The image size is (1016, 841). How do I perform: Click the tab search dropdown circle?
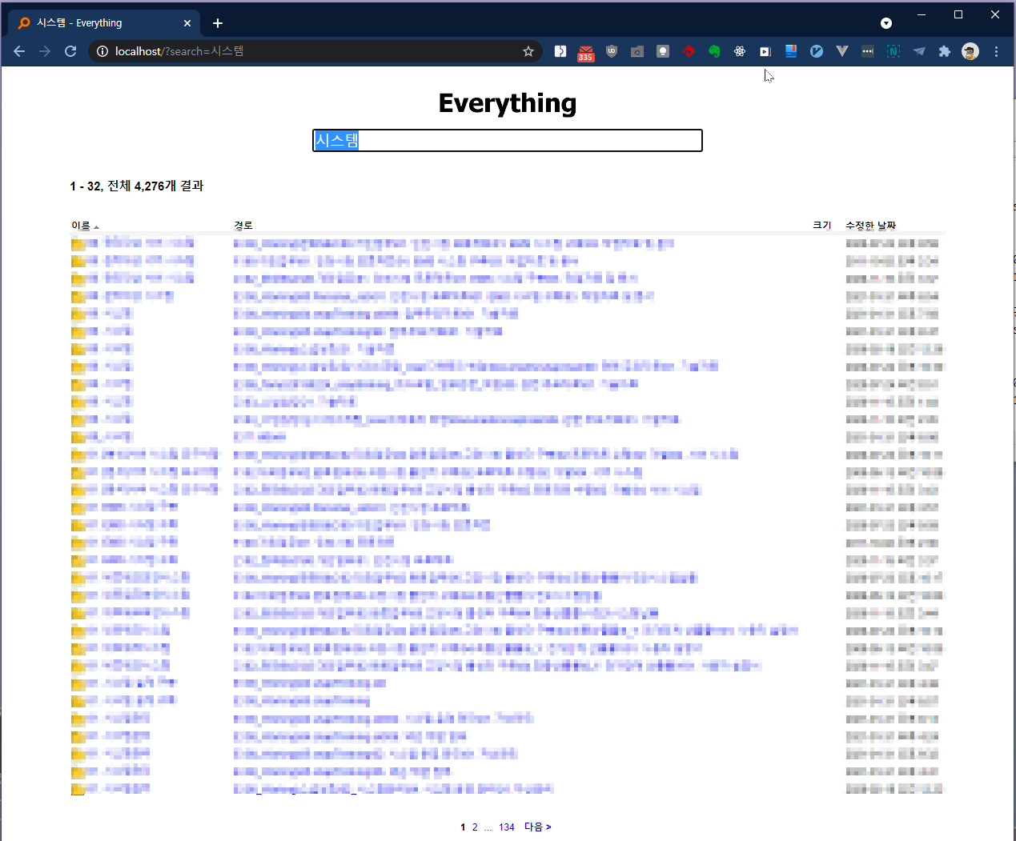click(886, 23)
